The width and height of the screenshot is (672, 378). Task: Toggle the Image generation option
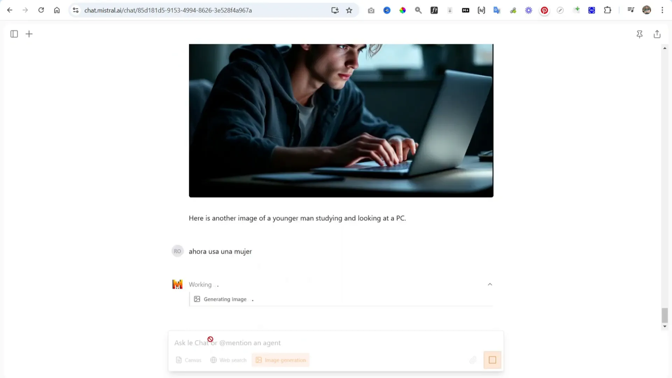281,360
